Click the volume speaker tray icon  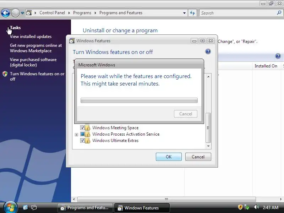(256, 207)
